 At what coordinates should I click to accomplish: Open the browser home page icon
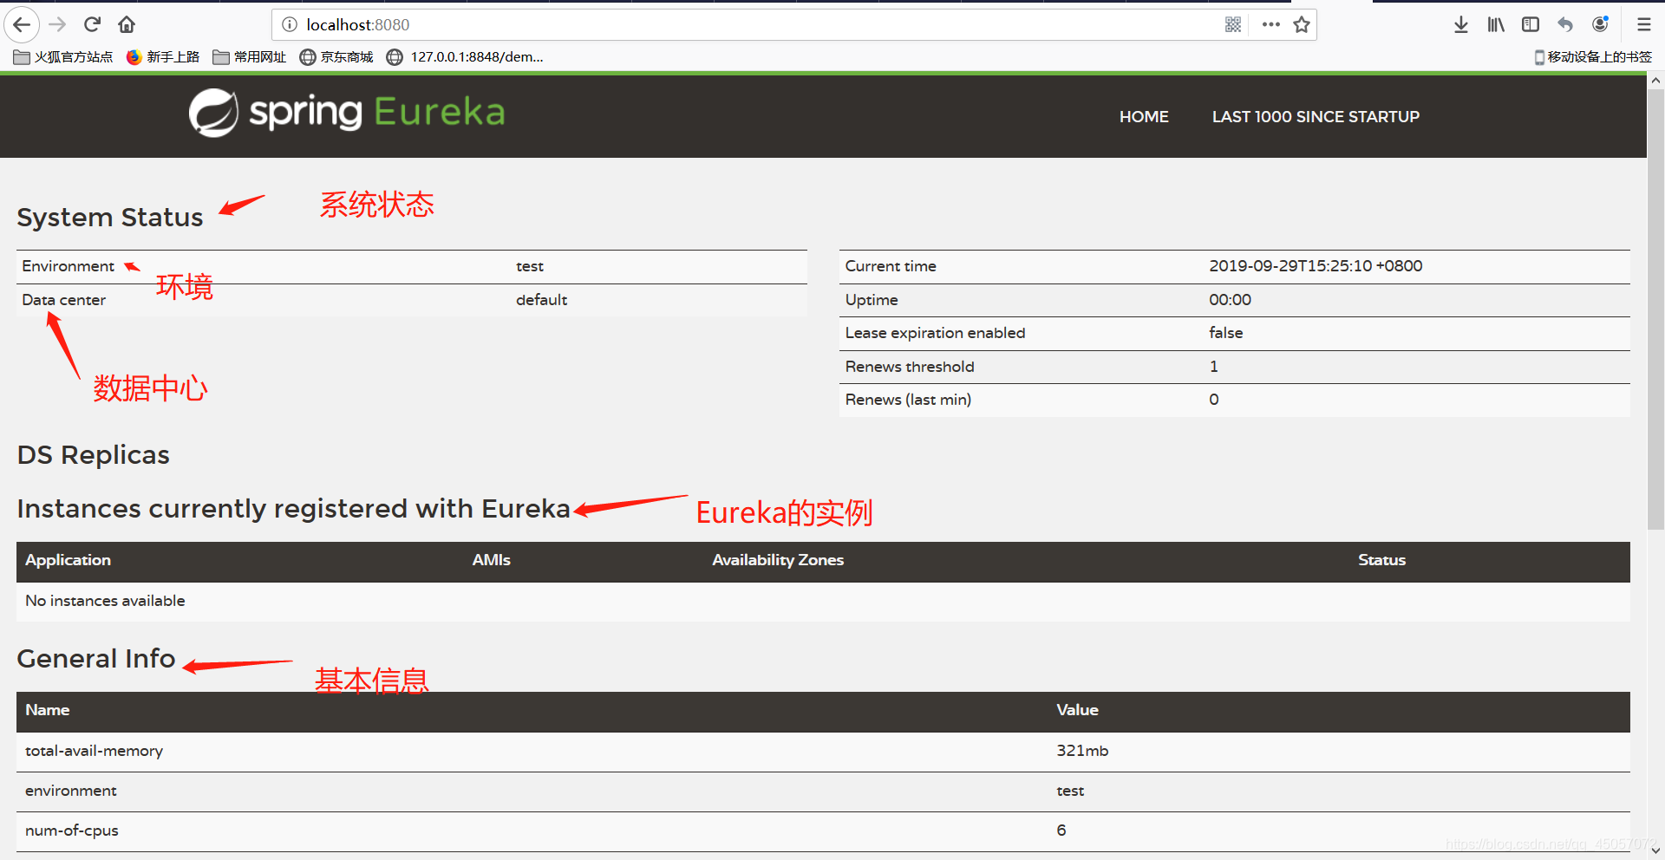pos(127,24)
